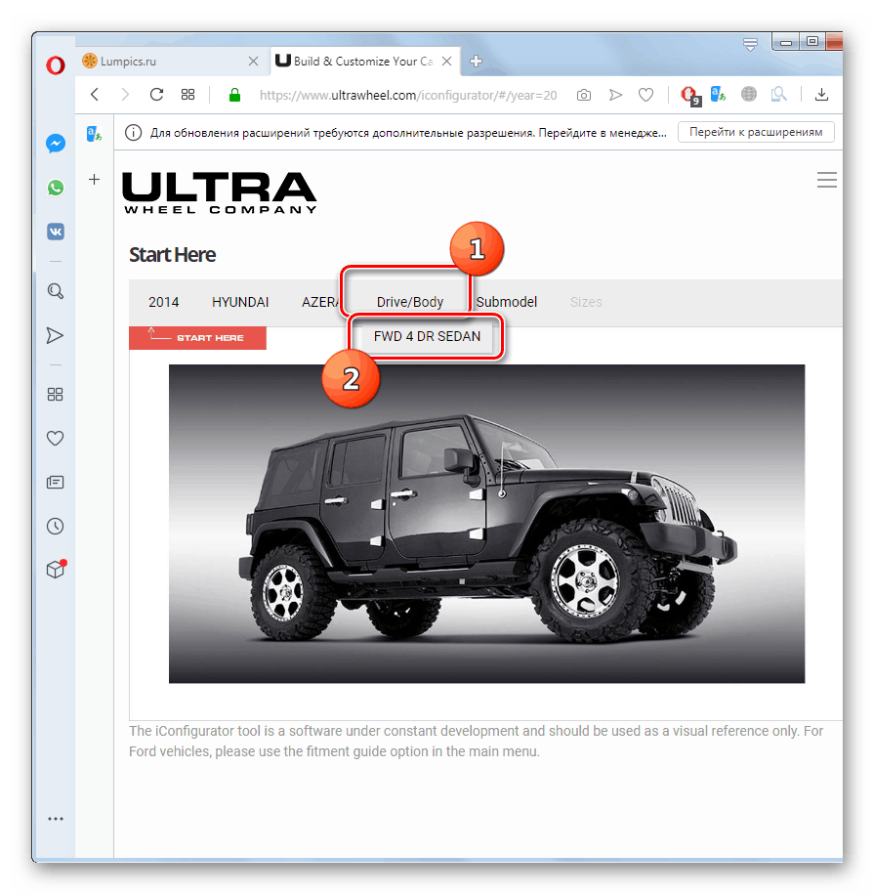Click the snapshot camera icon in address bar

click(583, 95)
